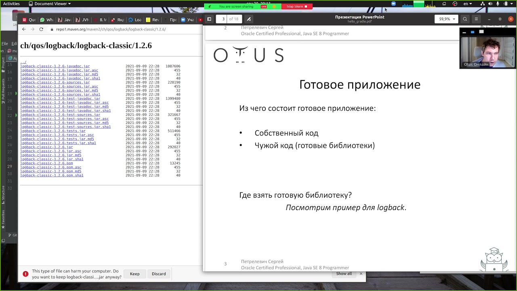Open logback-classic-1.2.6-sources.jar link
517x291 pixels.
click(x=55, y=82)
